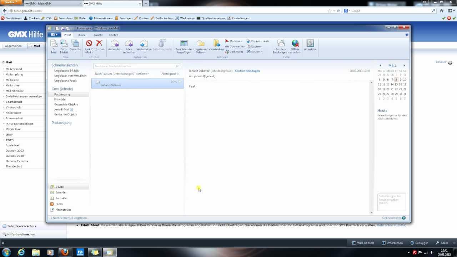Screen dimensions: 457x257
Task: Open Internet Explorer from taskbar
Action: point(21,252)
